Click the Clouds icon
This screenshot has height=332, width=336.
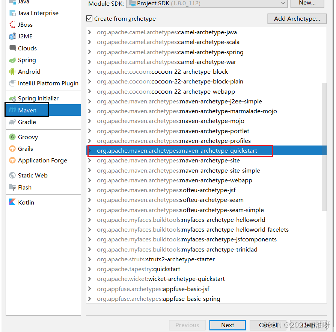[12, 48]
